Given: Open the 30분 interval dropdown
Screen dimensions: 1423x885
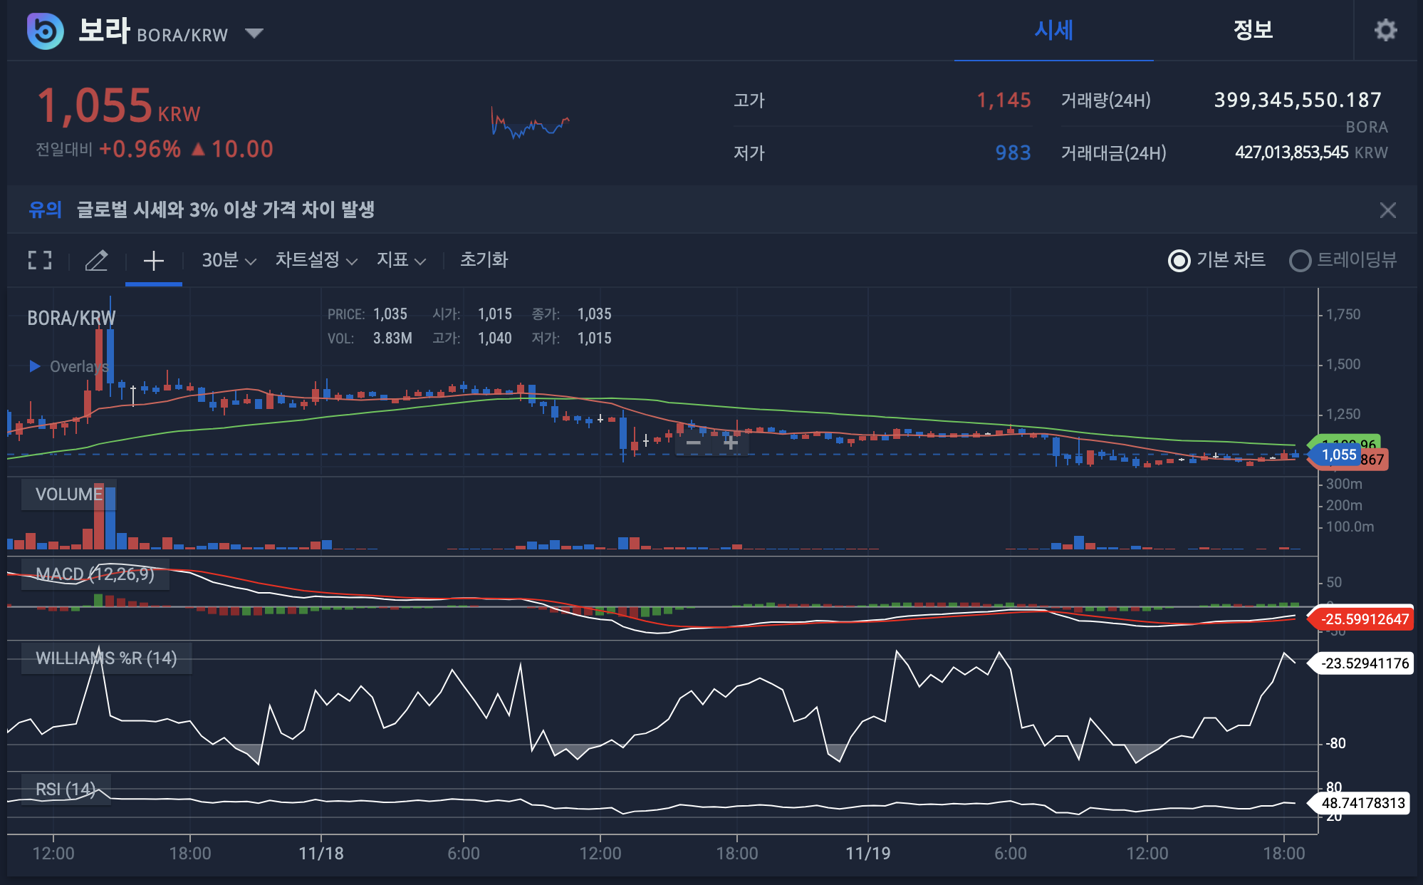Looking at the screenshot, I should 228,260.
